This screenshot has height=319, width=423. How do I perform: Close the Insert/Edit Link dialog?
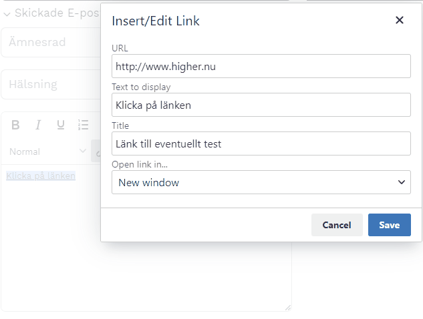pos(400,20)
